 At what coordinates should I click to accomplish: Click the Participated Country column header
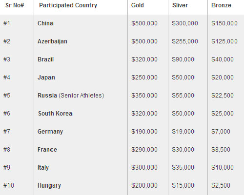[68, 5]
